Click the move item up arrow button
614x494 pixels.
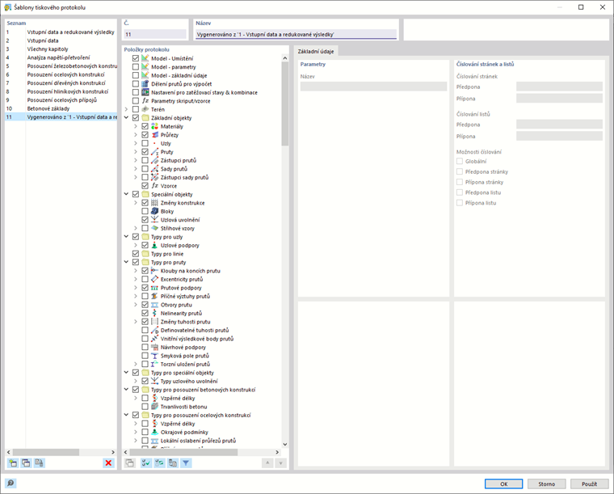click(x=267, y=463)
